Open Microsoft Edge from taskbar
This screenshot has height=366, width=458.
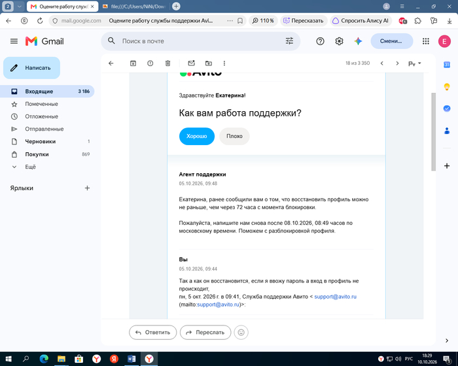pos(44,359)
